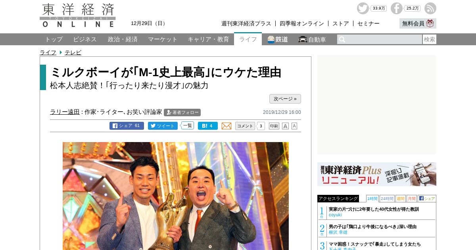The image size is (476, 250).
Task: Switch ranking to 1時間 tab
Action: coord(372,198)
